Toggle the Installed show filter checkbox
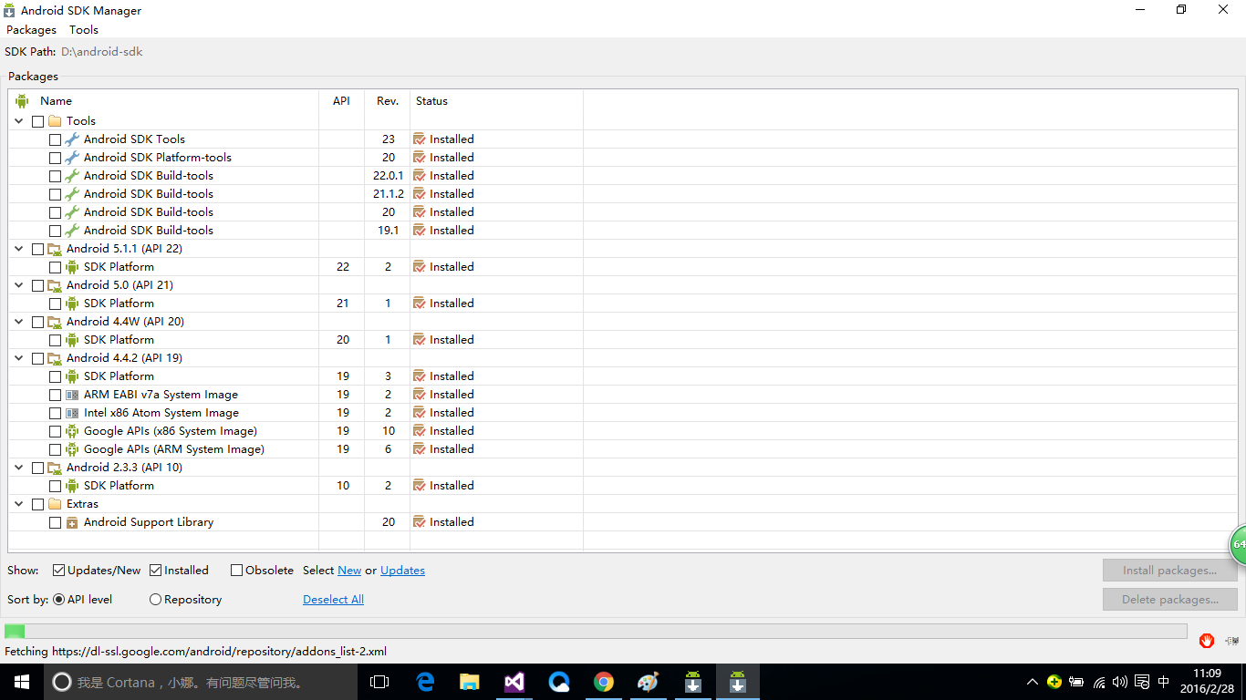The image size is (1246, 700). 156,571
